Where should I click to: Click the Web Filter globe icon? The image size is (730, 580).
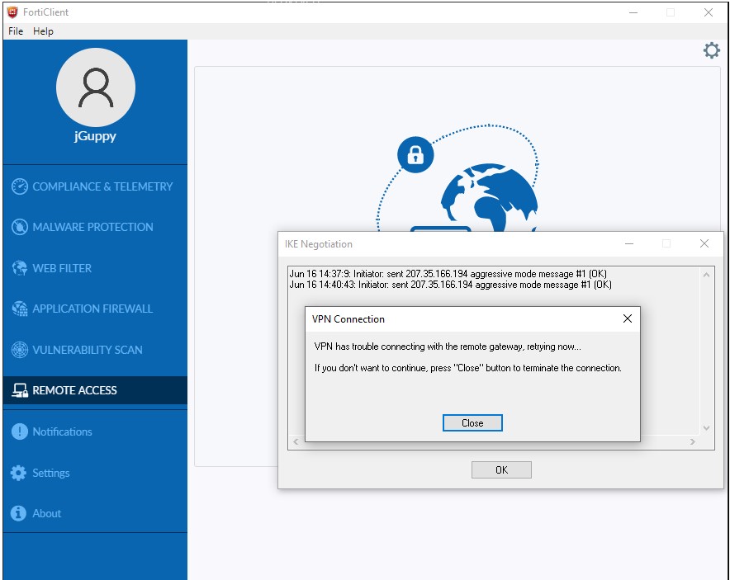coord(20,268)
